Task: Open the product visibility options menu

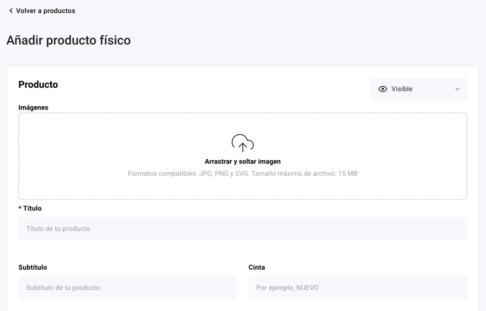Action: click(418, 89)
